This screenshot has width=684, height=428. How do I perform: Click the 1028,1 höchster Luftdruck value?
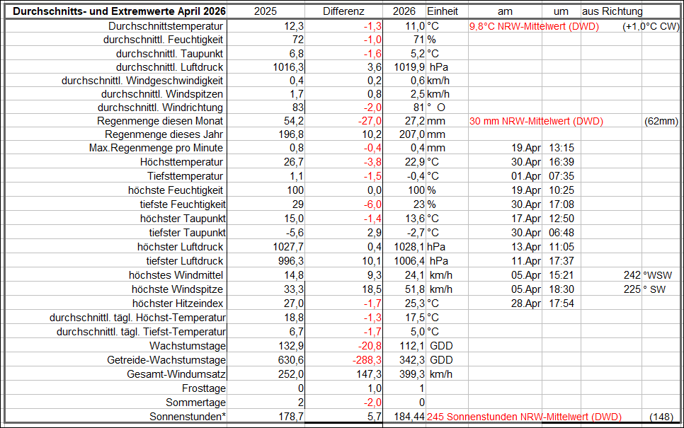[x=409, y=247]
